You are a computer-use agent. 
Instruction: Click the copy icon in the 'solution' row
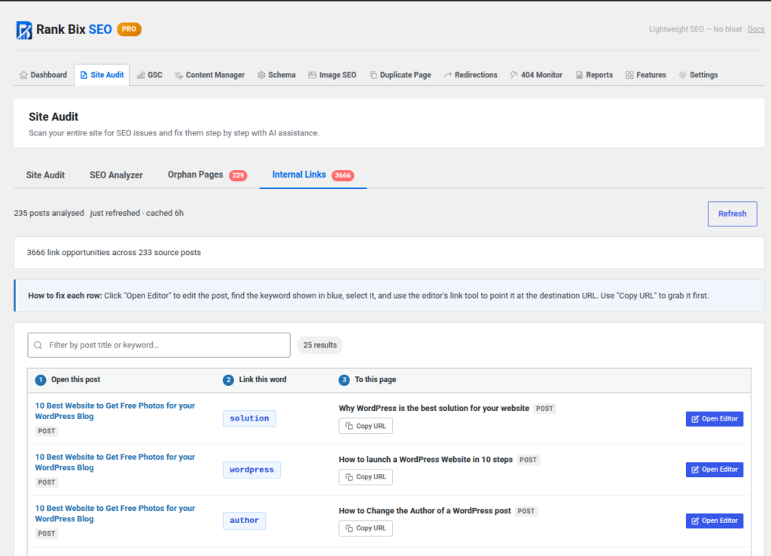349,426
